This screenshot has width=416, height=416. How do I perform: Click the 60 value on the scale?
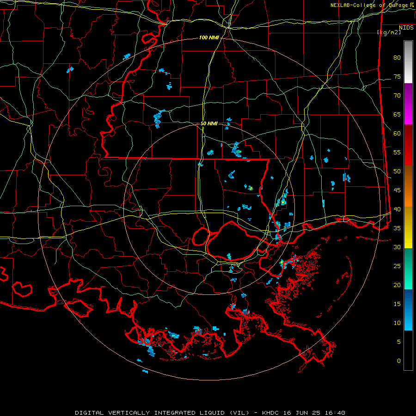(x=397, y=134)
